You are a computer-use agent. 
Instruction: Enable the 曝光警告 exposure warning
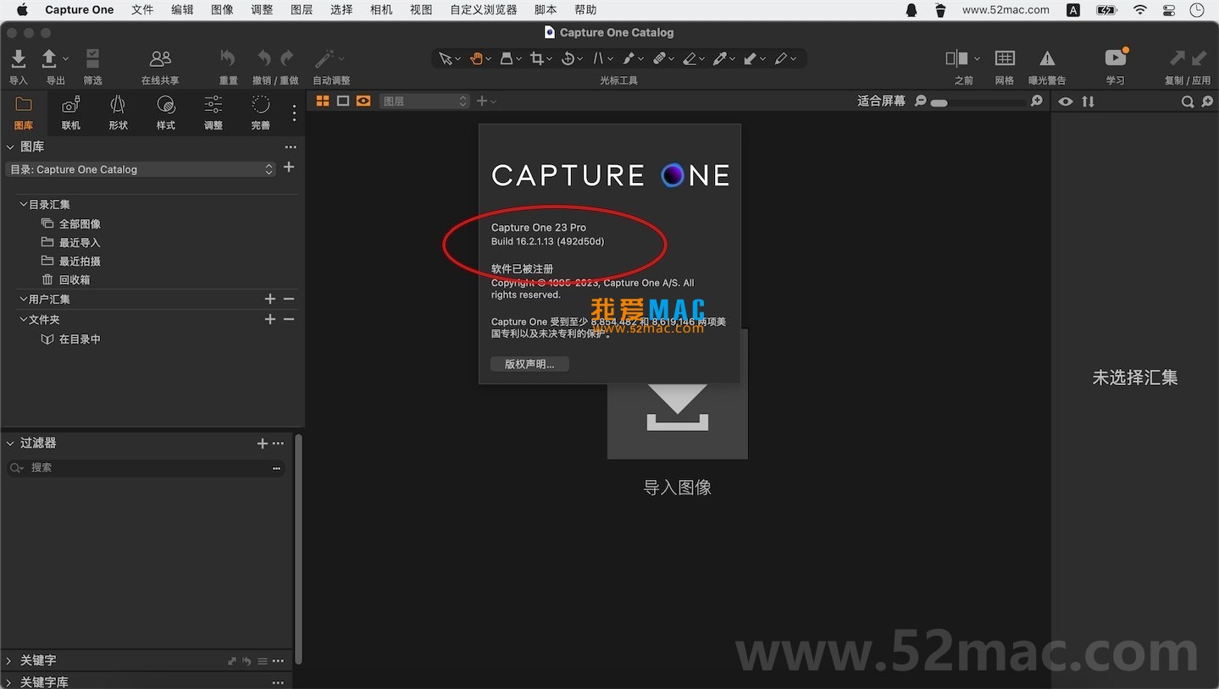[x=1047, y=60]
